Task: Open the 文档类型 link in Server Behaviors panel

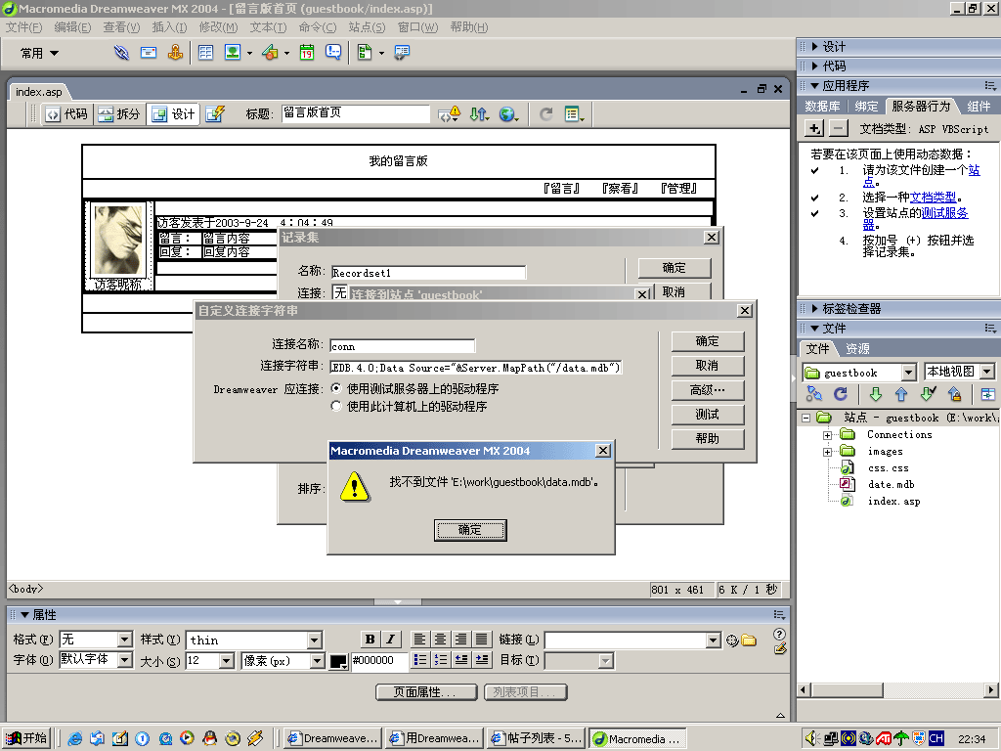Action: (934, 198)
